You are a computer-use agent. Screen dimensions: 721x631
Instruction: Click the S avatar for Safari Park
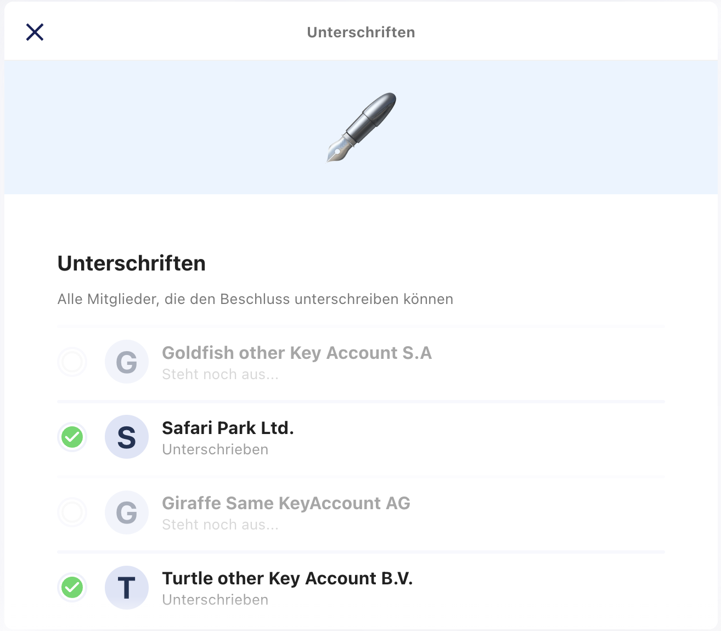127,437
